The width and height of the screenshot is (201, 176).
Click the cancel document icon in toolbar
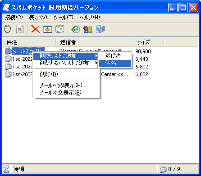[x=20, y=29]
